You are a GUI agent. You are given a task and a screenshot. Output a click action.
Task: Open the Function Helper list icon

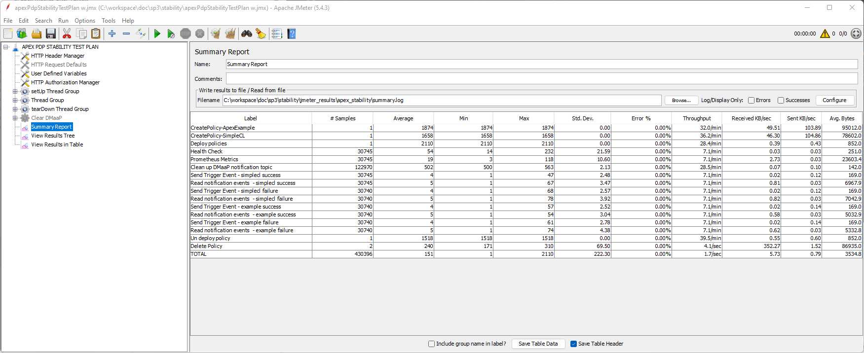(277, 34)
